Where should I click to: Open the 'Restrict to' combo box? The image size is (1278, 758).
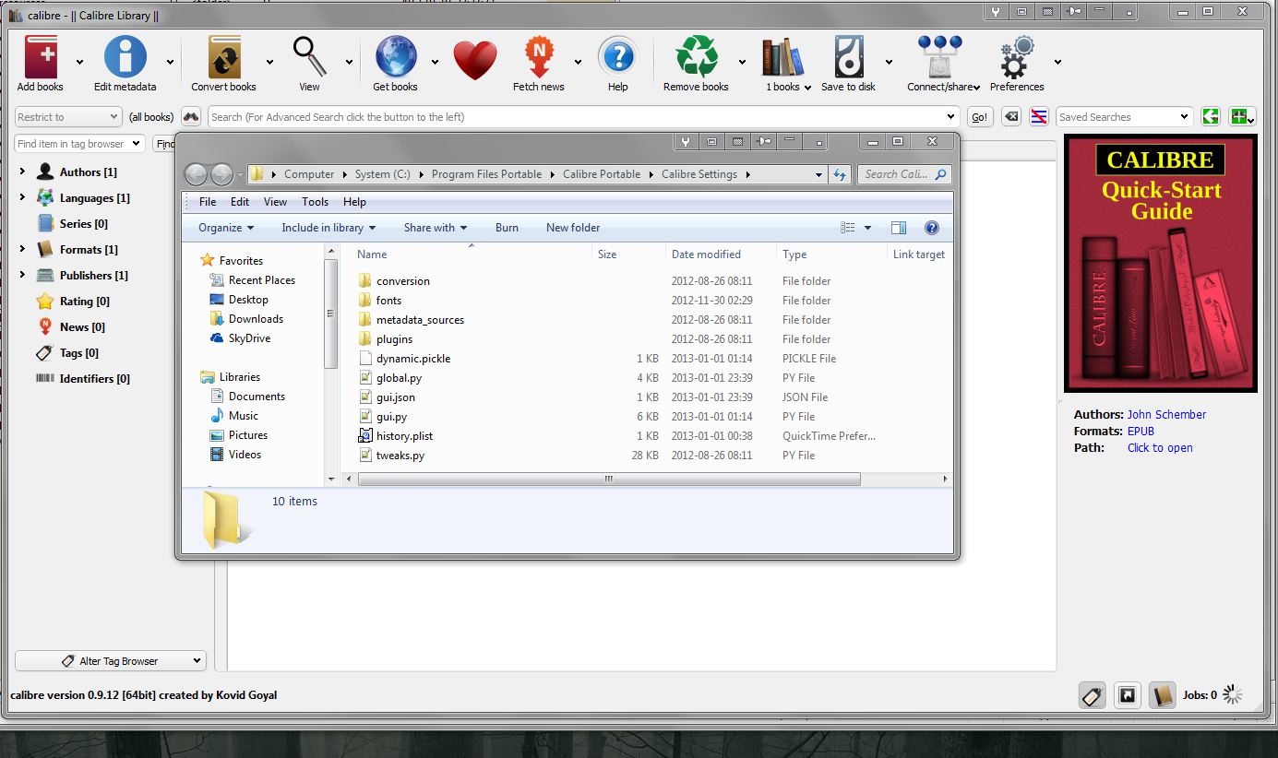[x=68, y=117]
